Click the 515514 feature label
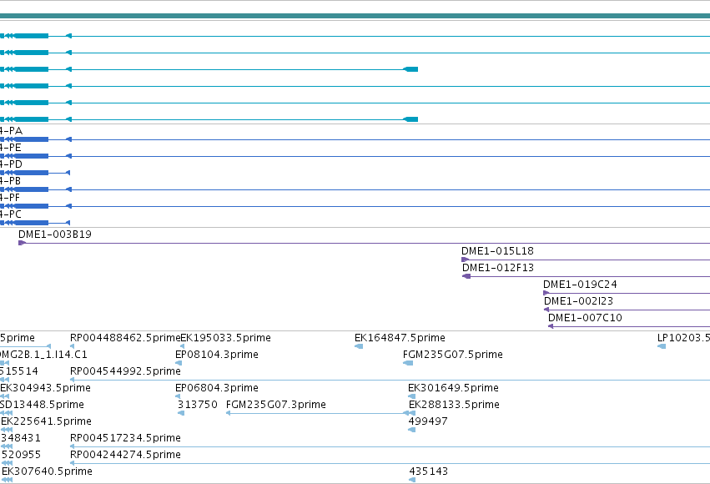 [x=19, y=371]
